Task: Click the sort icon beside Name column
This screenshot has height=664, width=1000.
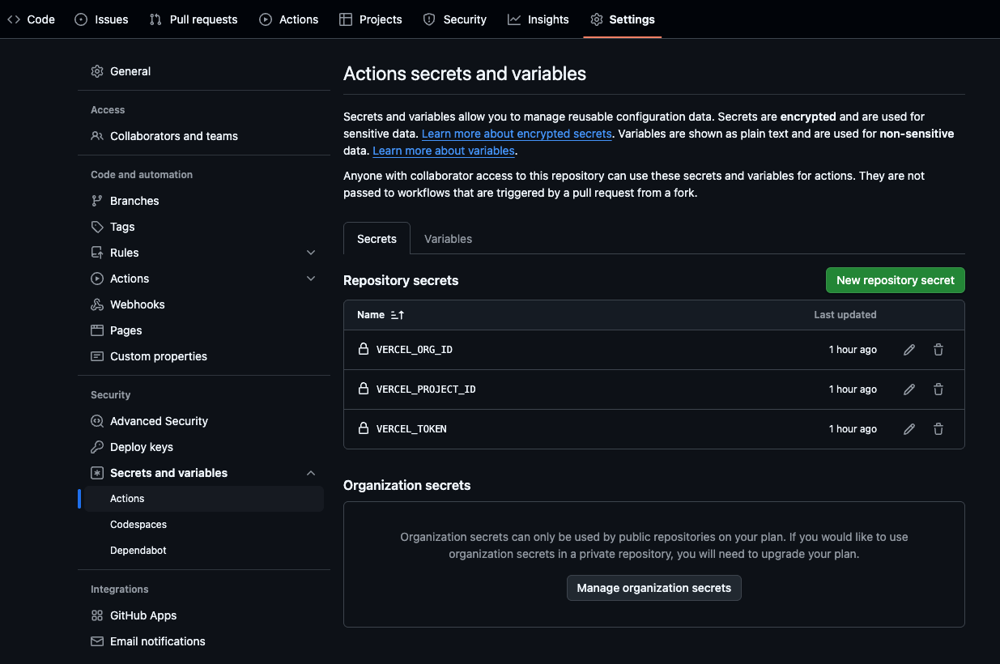Action: click(x=397, y=315)
